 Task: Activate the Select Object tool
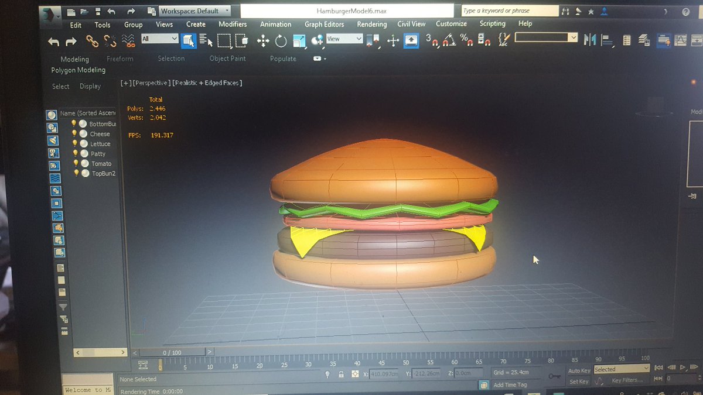[189, 40]
